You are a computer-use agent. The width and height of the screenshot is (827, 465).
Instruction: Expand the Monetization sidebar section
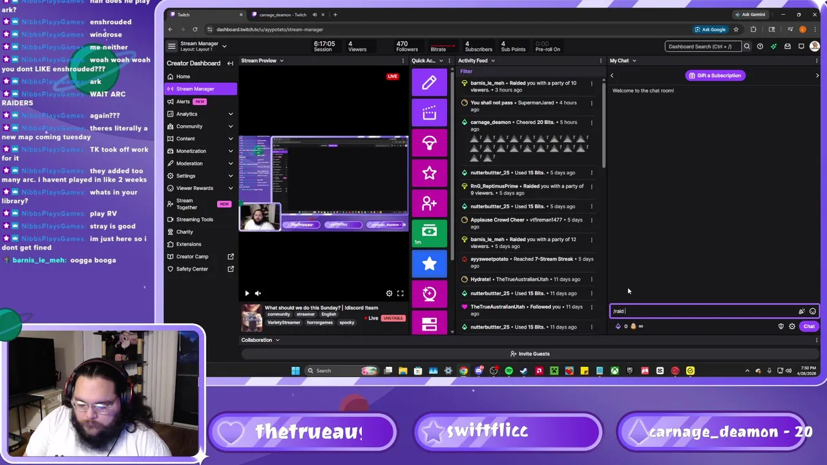(x=230, y=151)
